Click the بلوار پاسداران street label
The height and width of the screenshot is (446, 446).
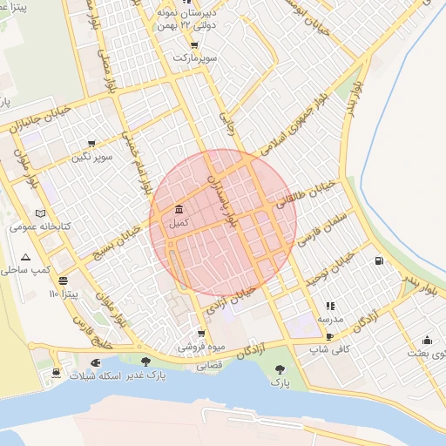pyautogui.click(x=223, y=201)
